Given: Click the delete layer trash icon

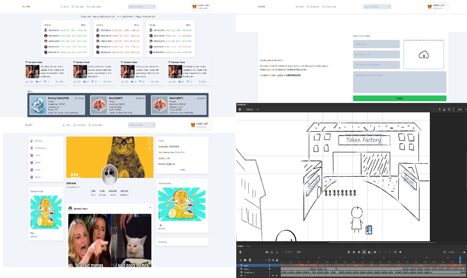Looking at the screenshot, I should (250, 260).
